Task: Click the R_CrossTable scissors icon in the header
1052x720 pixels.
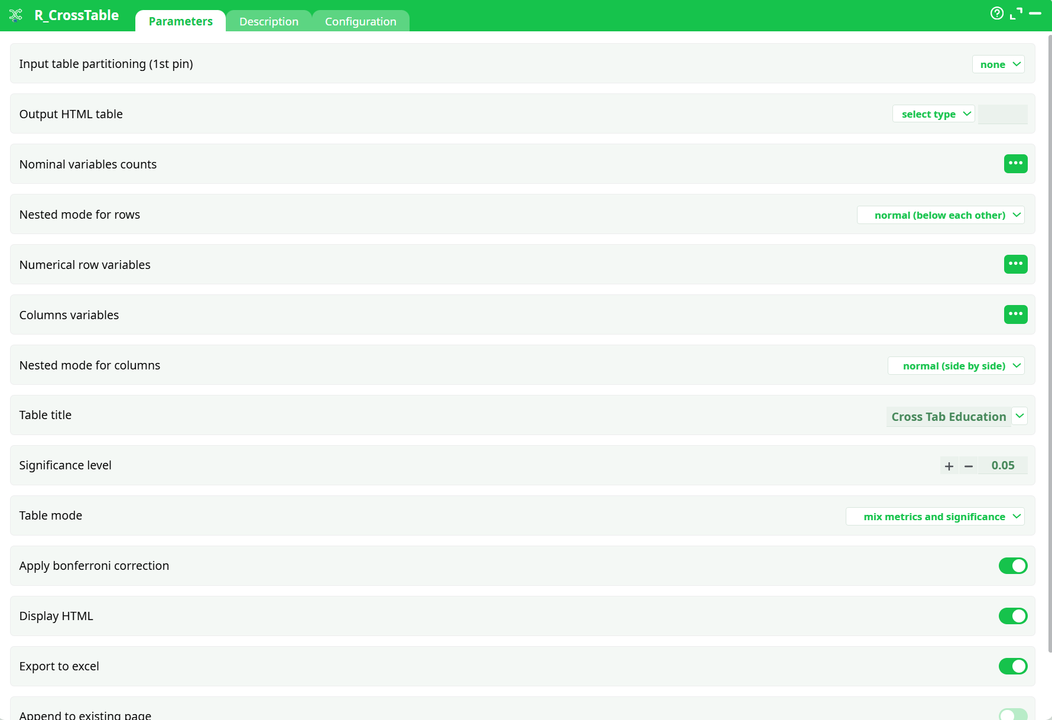Action: click(x=16, y=15)
